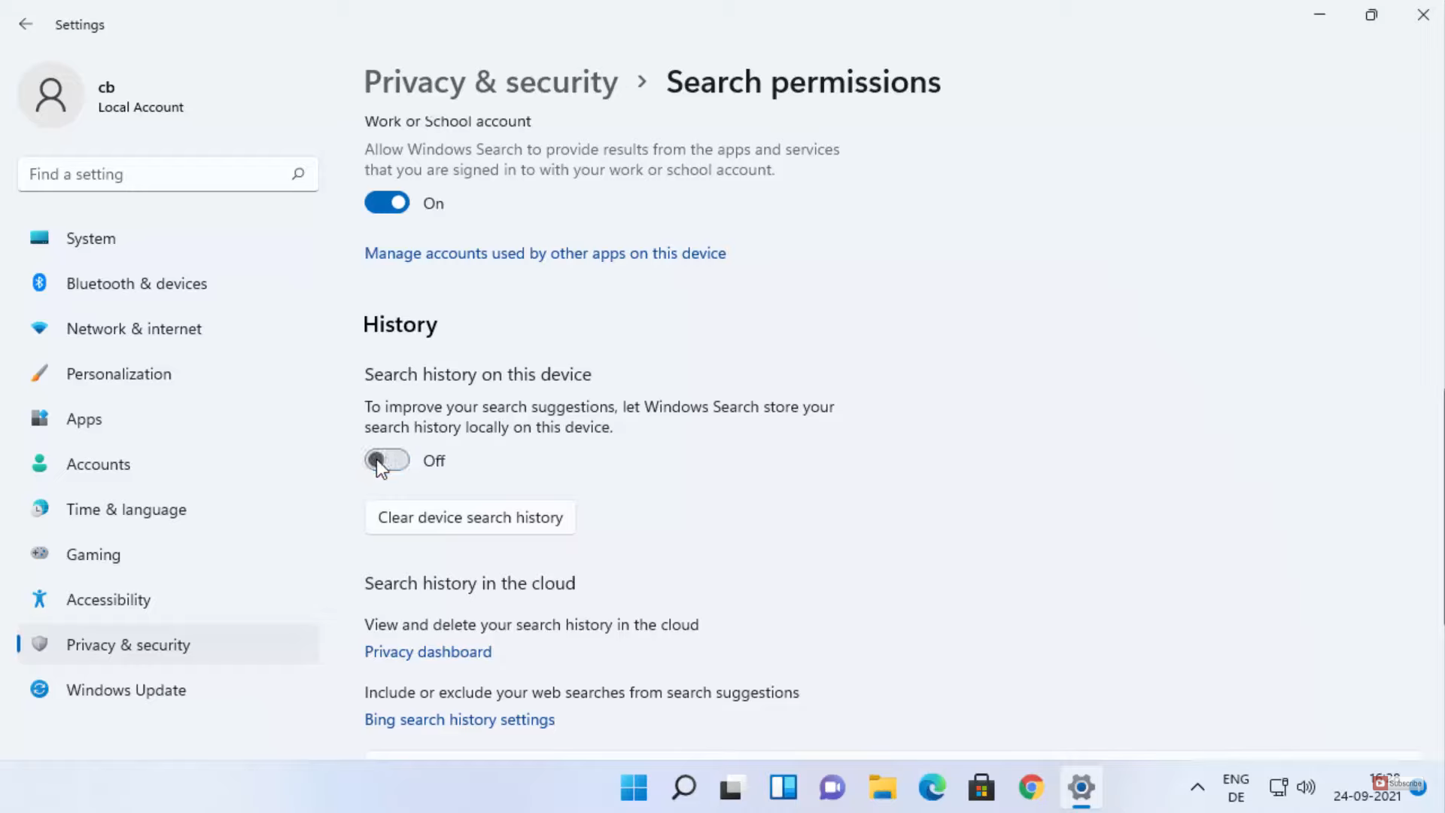Image resolution: width=1445 pixels, height=813 pixels.
Task: Open the Privacy dashboard link
Action: [427, 652]
